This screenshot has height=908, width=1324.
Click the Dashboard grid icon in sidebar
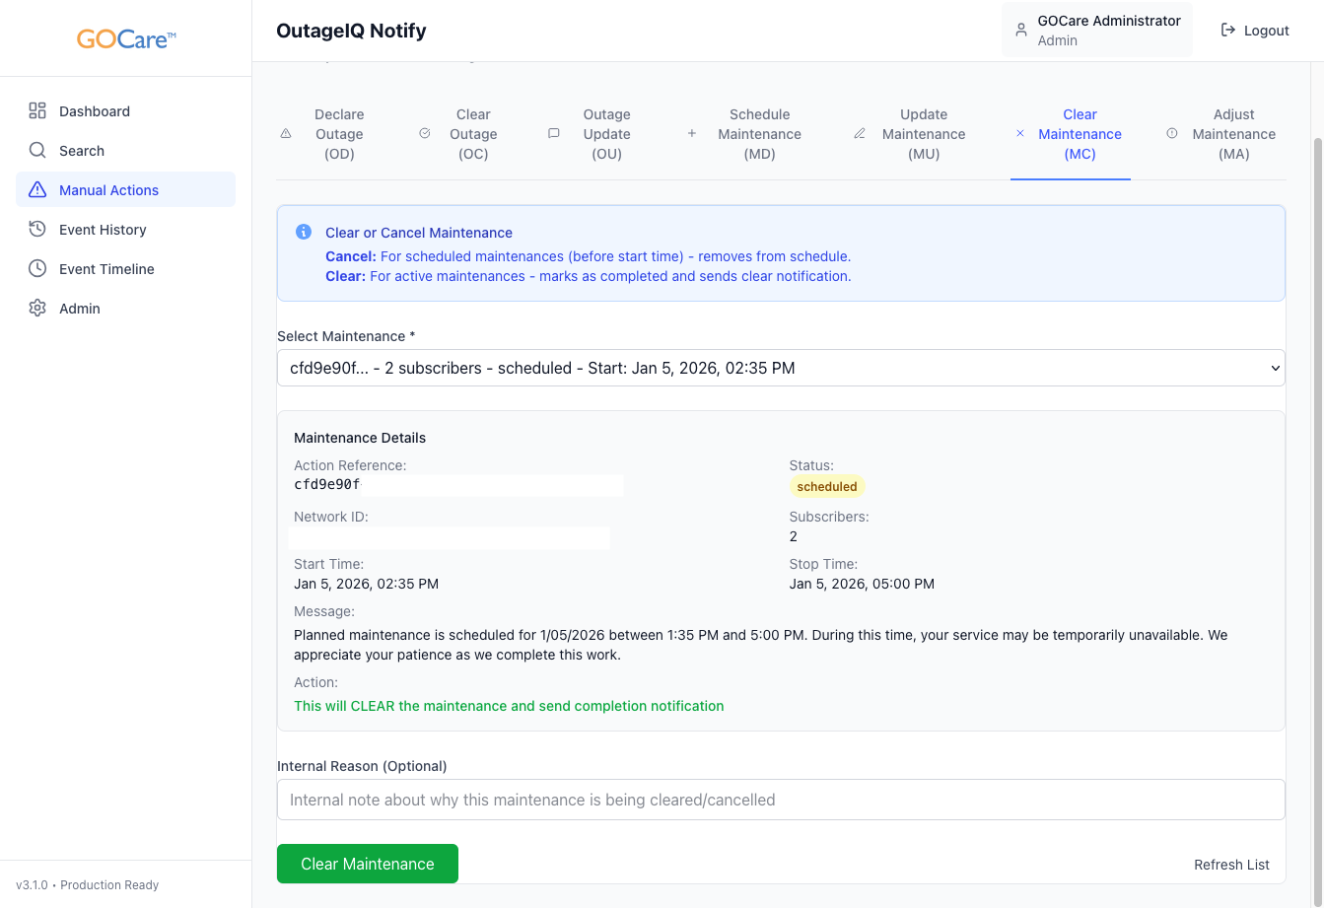pos(37,111)
